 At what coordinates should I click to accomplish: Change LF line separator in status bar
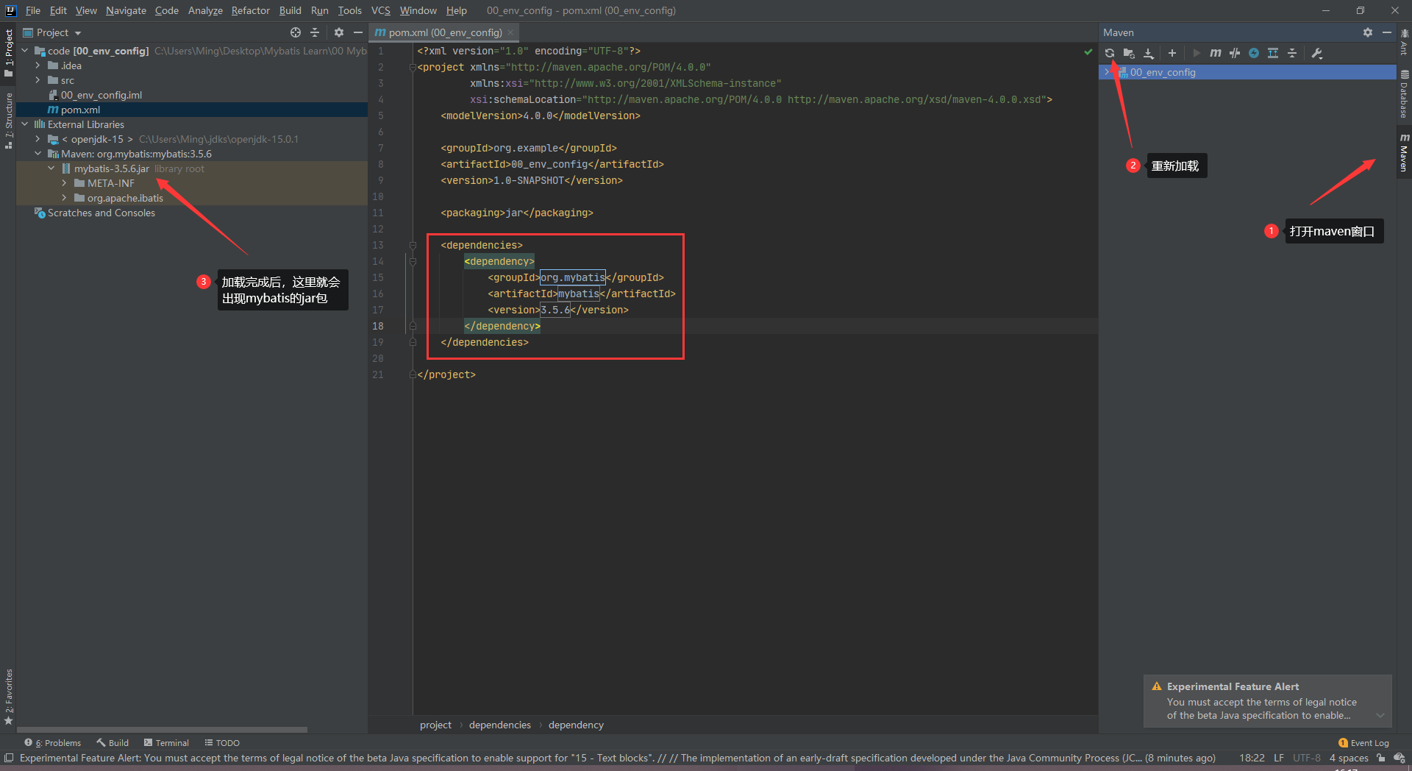point(1279,758)
